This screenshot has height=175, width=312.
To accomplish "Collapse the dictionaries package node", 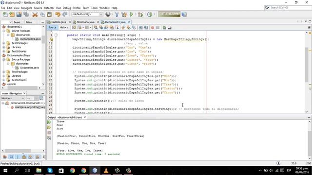I will 8,64.
